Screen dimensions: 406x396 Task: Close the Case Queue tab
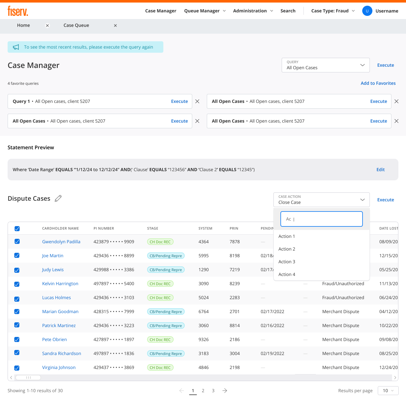click(115, 25)
